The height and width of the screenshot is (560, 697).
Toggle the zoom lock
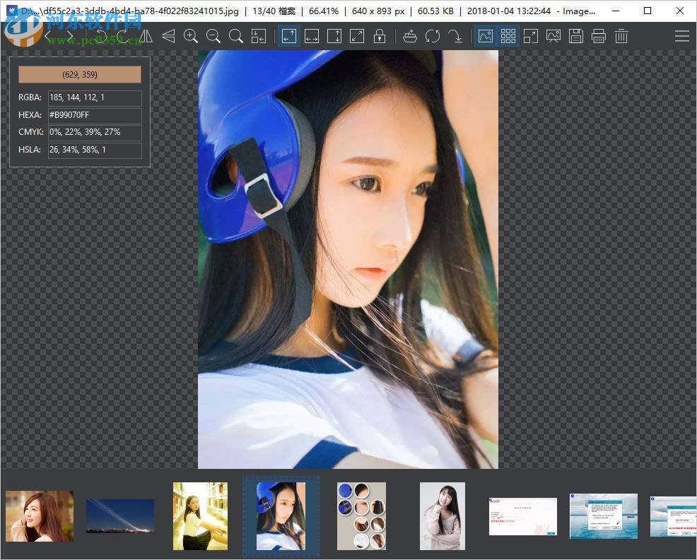point(380,35)
